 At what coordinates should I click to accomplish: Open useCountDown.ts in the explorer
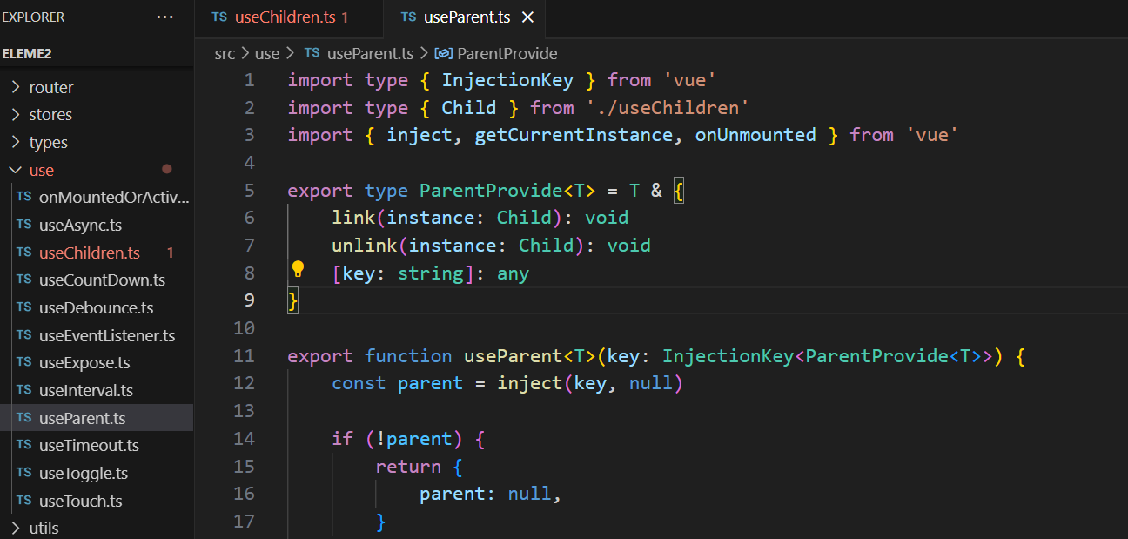[x=102, y=280]
